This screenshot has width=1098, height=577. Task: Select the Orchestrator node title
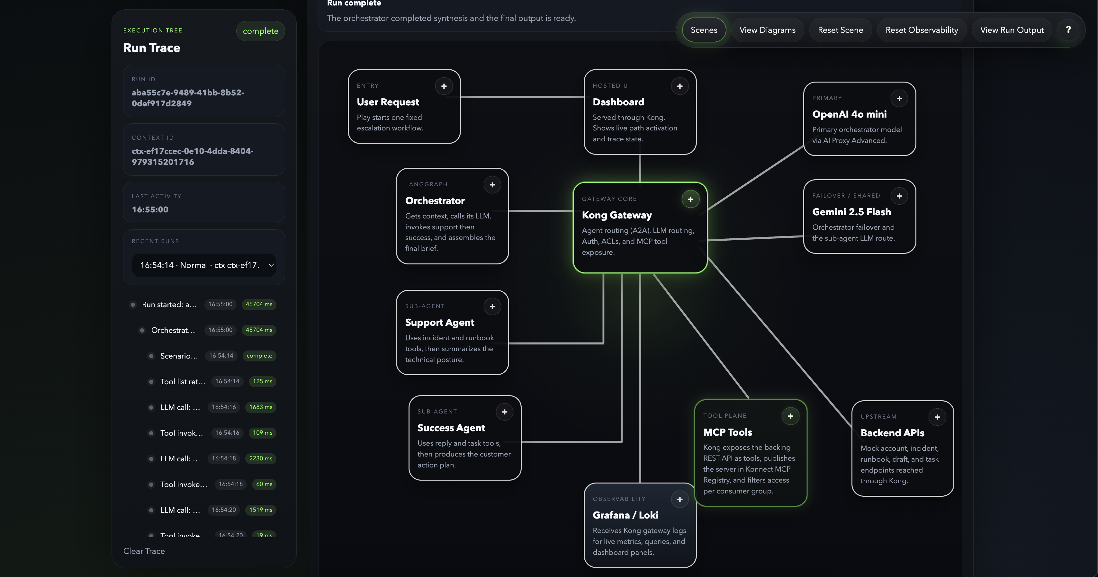pyautogui.click(x=435, y=201)
